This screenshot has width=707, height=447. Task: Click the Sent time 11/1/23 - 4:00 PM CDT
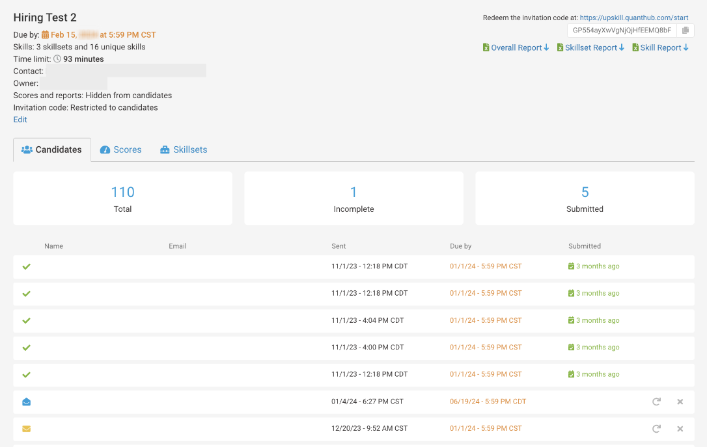[x=367, y=347]
